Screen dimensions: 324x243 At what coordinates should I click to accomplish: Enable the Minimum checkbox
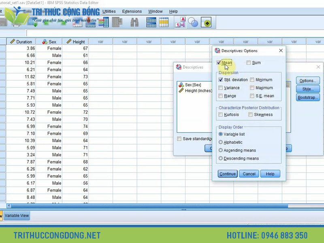click(252, 80)
